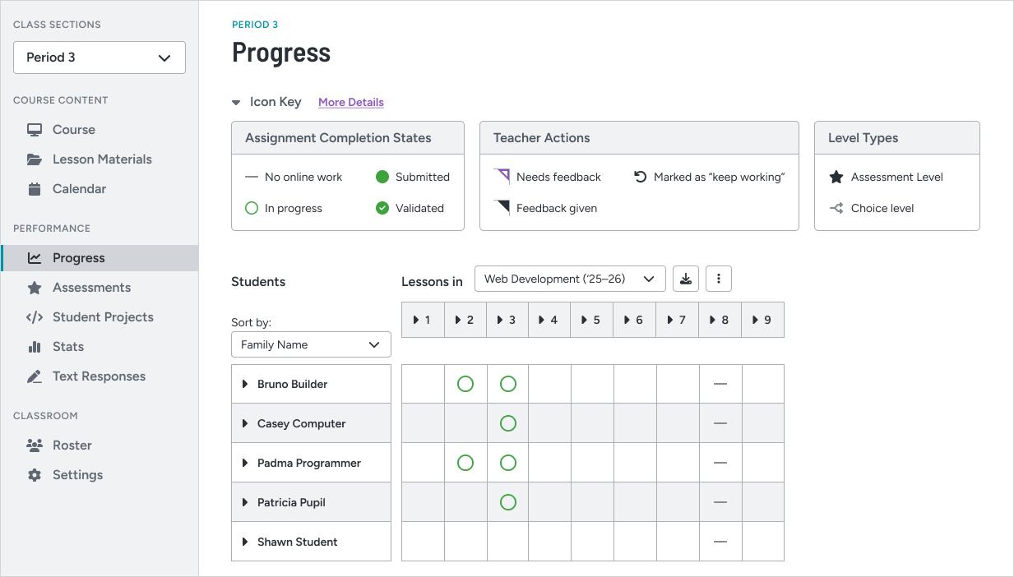Screen dimensions: 1014x577
Task: Click Bruno Builder's in-progress circle for lesson 2
Action: coord(465,384)
